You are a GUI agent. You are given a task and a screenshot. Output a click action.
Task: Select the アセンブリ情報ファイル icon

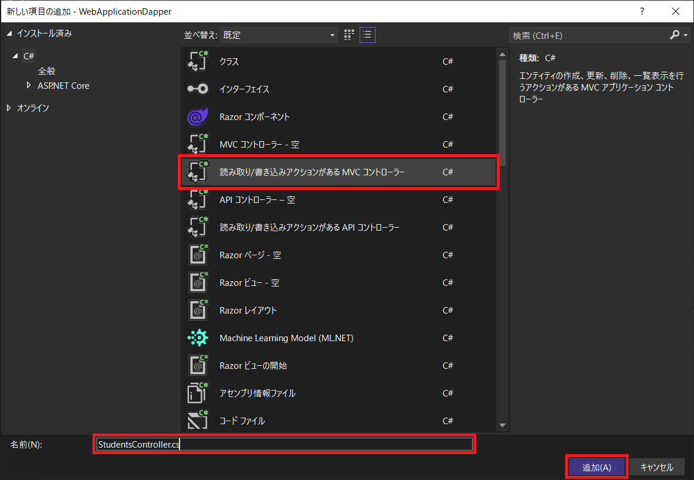coord(198,393)
